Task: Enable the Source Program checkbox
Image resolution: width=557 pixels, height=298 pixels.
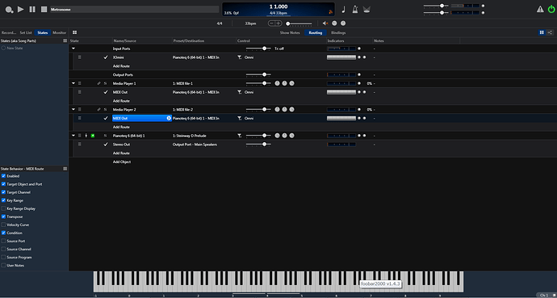Action: (x=3, y=257)
